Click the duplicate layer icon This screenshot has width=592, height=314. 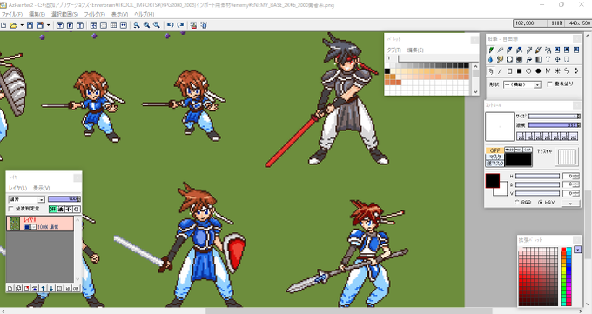click(18, 288)
